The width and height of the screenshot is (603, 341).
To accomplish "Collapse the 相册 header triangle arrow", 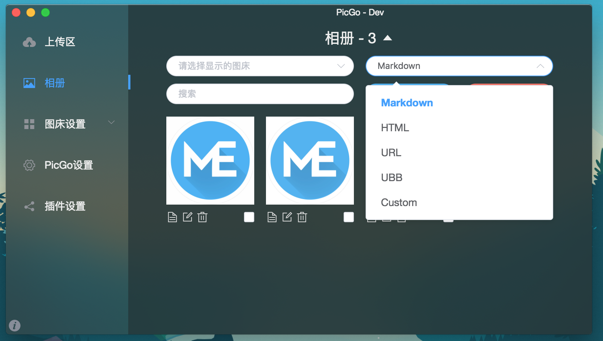I will (x=388, y=38).
